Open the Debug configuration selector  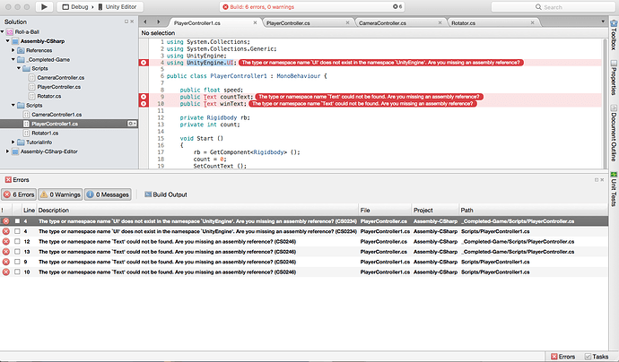pyautogui.click(x=75, y=6)
